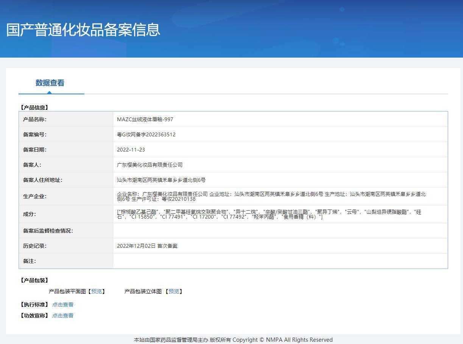
Task: Preview the 产品包装立体图 image
Action: point(174,291)
